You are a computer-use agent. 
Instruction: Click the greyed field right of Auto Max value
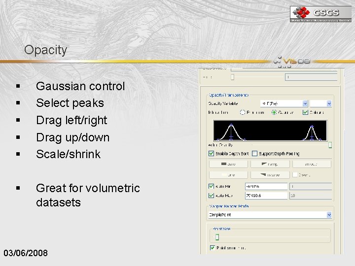point(311,196)
